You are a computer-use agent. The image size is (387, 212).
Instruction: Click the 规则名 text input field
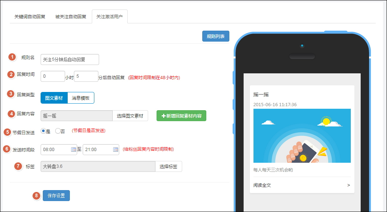point(69,59)
